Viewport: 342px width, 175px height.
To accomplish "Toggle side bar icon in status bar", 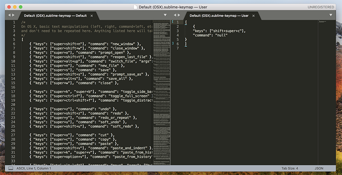I will click(x=11, y=168).
